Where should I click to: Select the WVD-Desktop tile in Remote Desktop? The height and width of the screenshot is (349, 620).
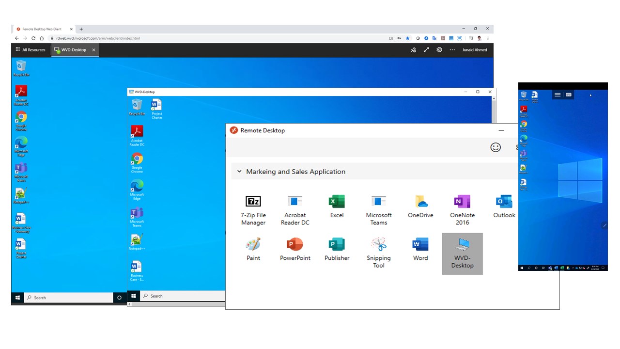point(462,254)
